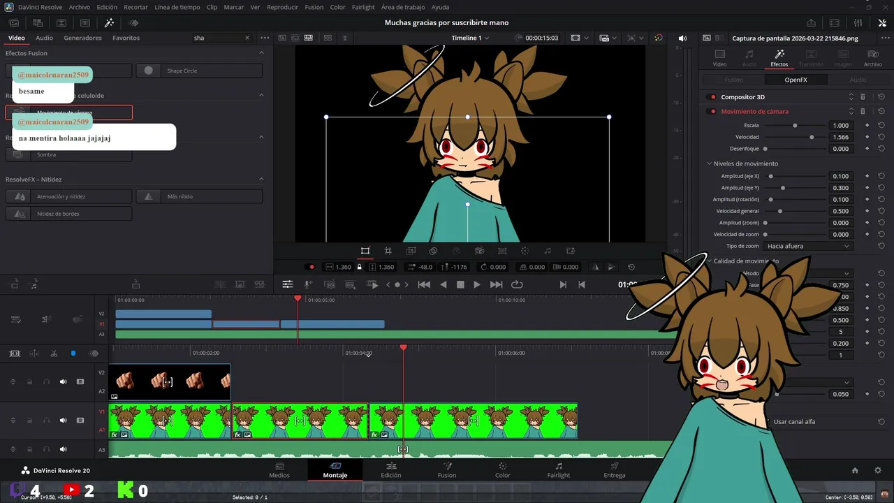Open the Fusion menu

click(x=314, y=7)
